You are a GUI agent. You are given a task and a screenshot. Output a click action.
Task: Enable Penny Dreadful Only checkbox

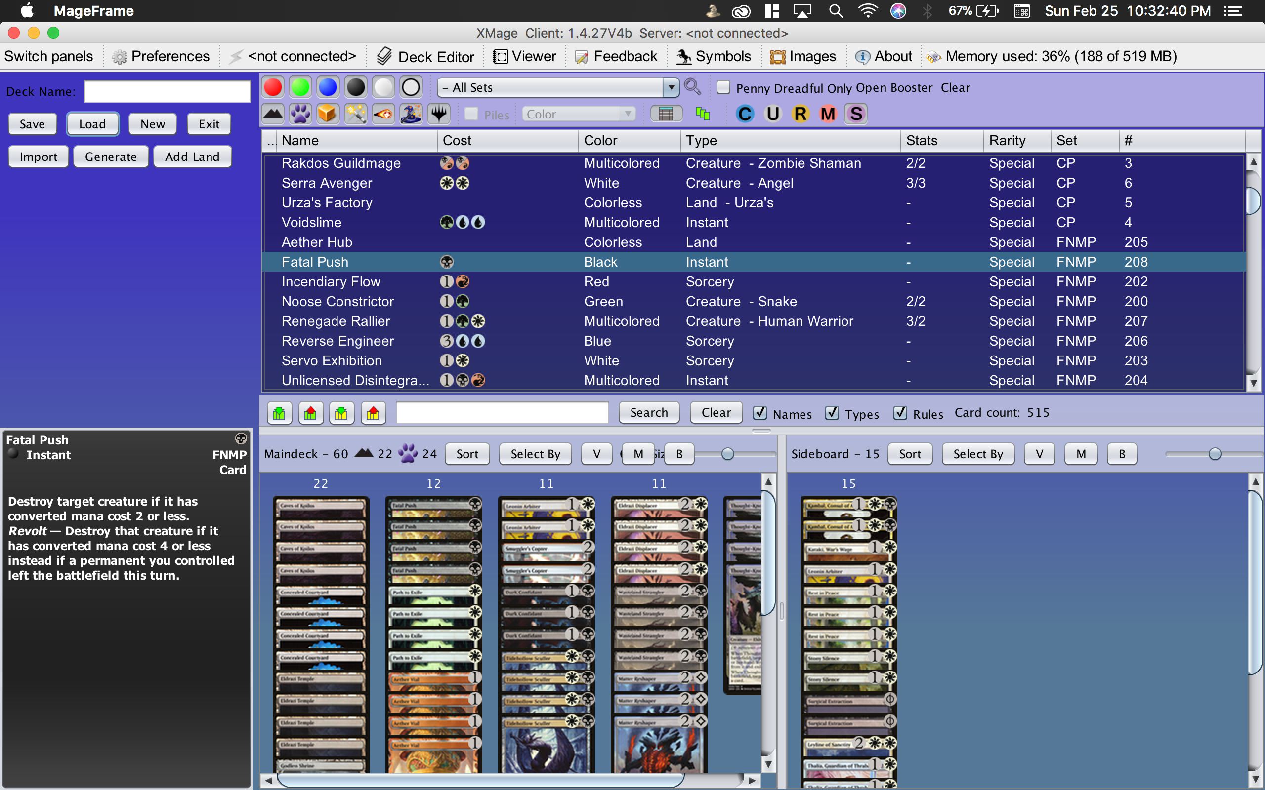pos(723,87)
